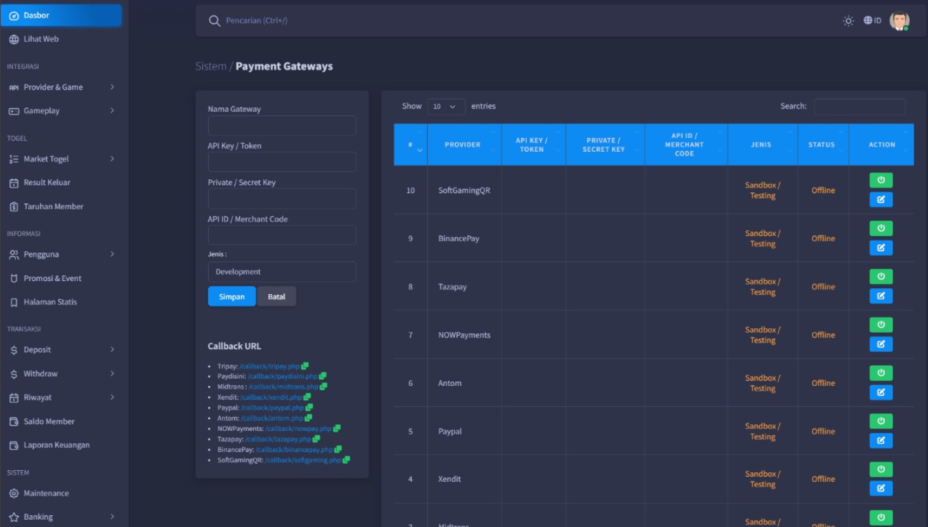
Task: Click edit icon for BinancePay row
Action: tap(881, 248)
